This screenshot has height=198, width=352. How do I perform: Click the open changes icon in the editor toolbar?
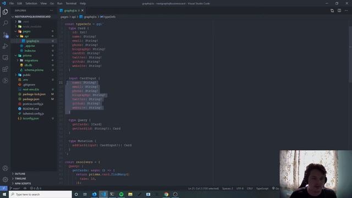pos(332,10)
